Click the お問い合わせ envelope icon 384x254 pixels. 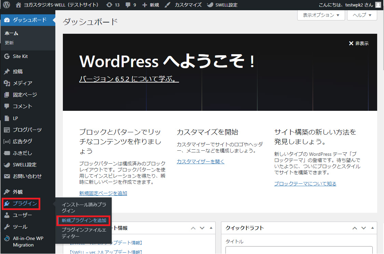pyautogui.click(x=7, y=176)
